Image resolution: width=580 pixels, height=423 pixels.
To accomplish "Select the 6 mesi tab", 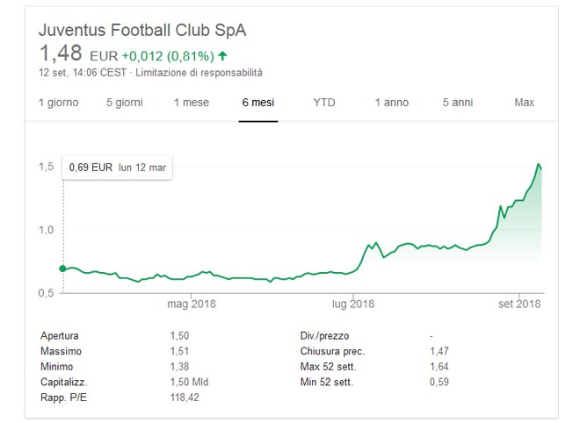I will coord(257,103).
